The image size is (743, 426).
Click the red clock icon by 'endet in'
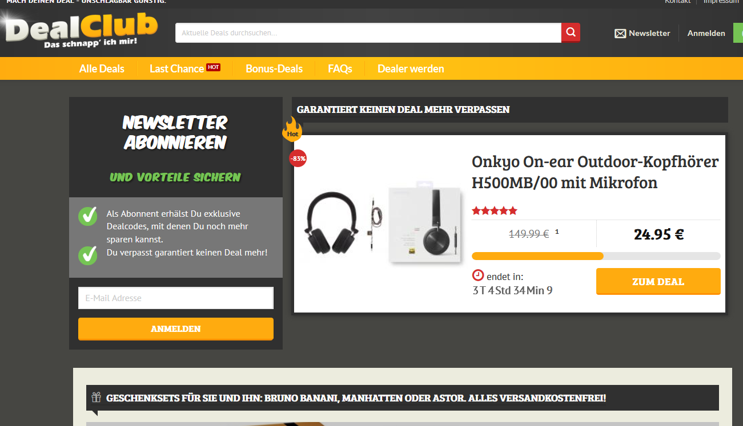[478, 275]
